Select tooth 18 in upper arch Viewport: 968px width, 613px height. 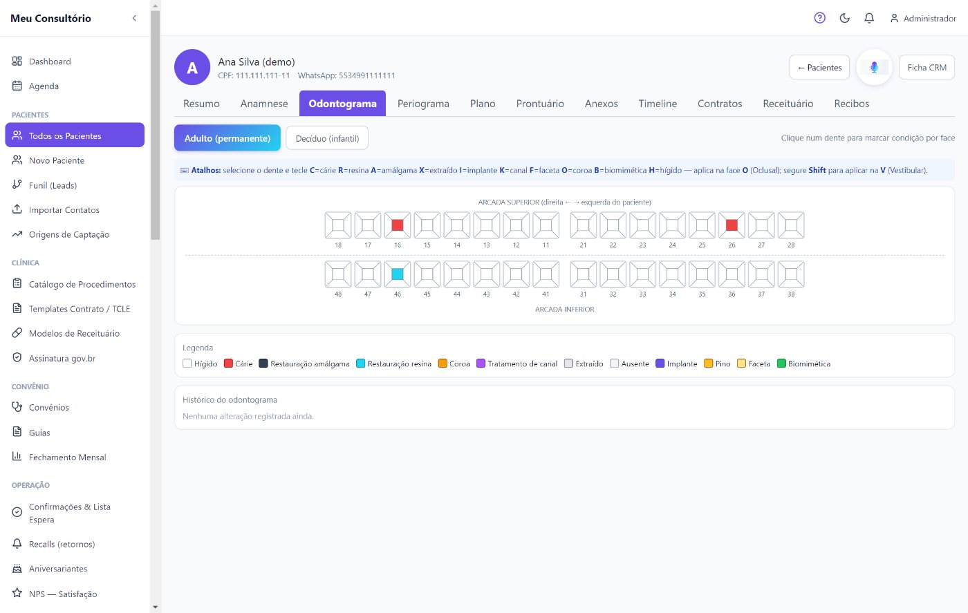point(338,225)
